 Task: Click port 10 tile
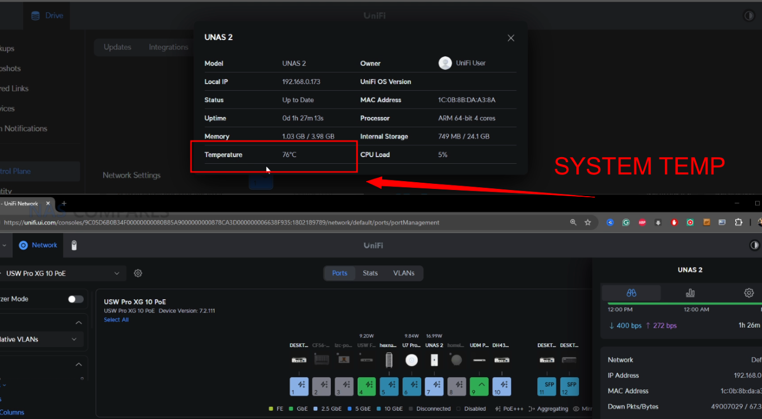[501, 387]
